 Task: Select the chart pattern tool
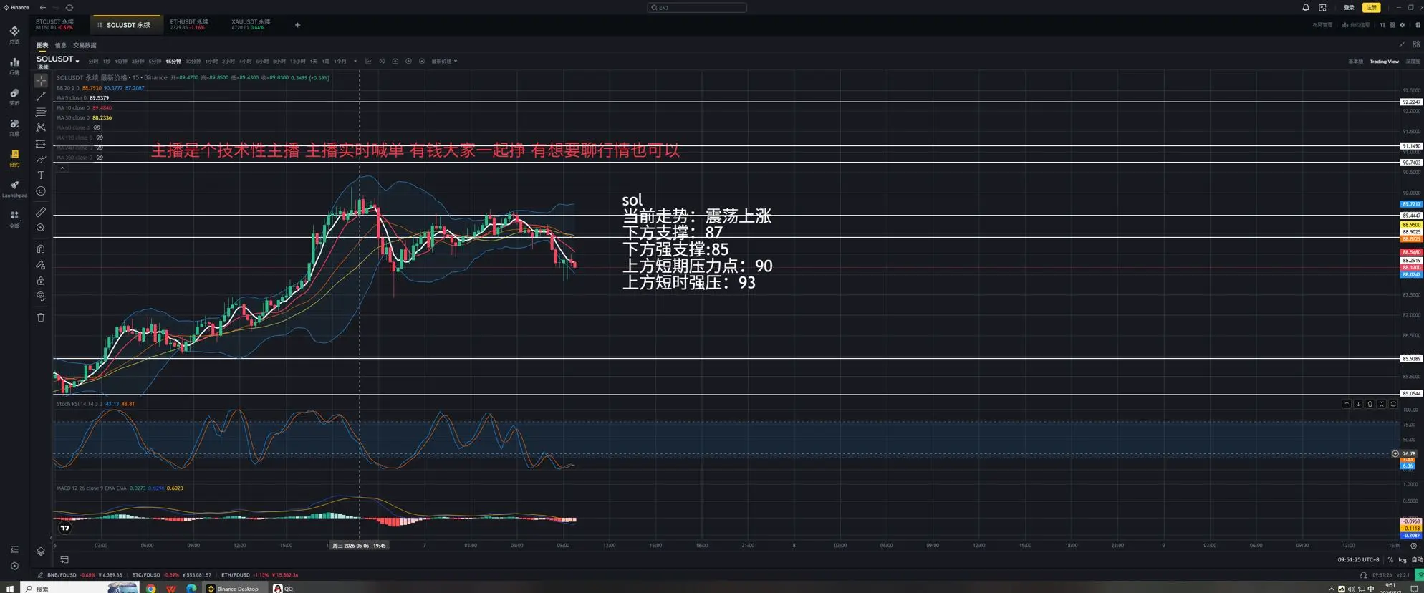[x=41, y=128]
